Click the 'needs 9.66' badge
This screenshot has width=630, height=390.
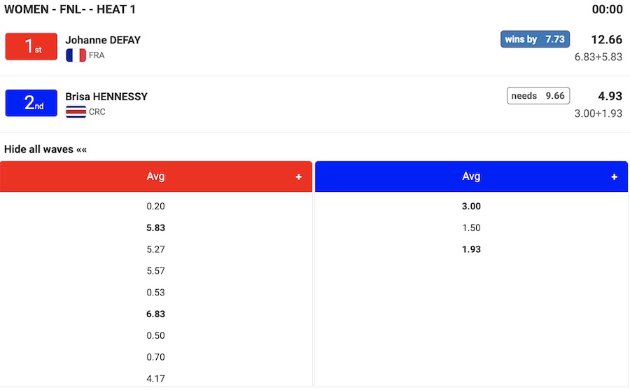point(538,96)
